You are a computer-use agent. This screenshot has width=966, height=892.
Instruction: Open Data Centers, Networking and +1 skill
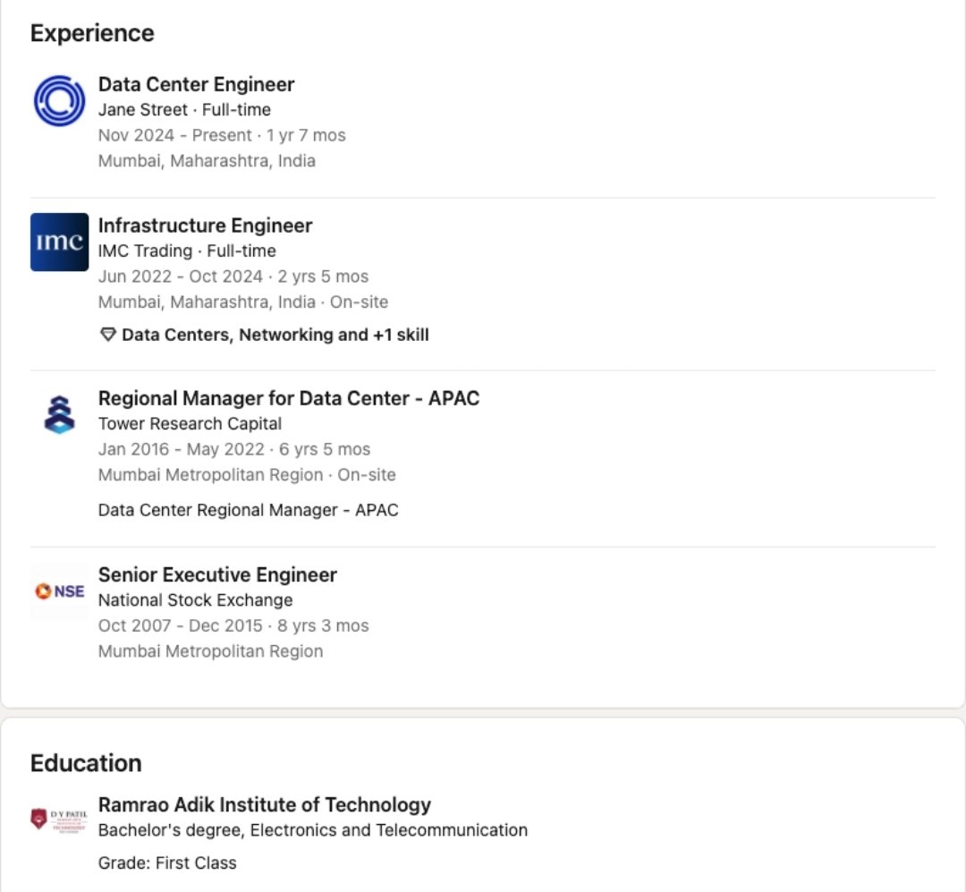tap(275, 335)
